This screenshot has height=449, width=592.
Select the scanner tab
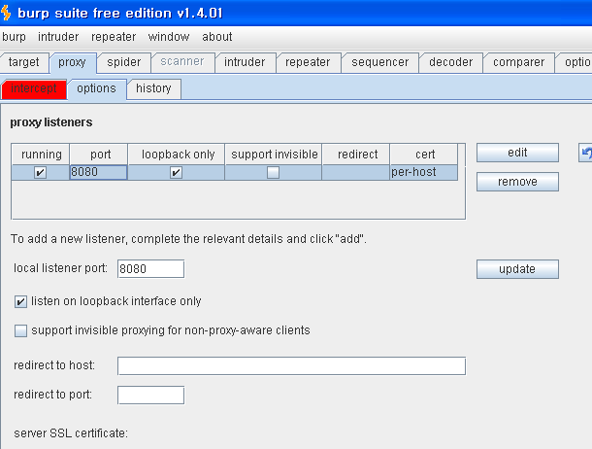click(182, 61)
